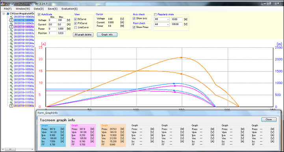The width and height of the screenshot is (284, 152).
Task: Click the data file icon at top of tree
Action: (x=11, y=17)
